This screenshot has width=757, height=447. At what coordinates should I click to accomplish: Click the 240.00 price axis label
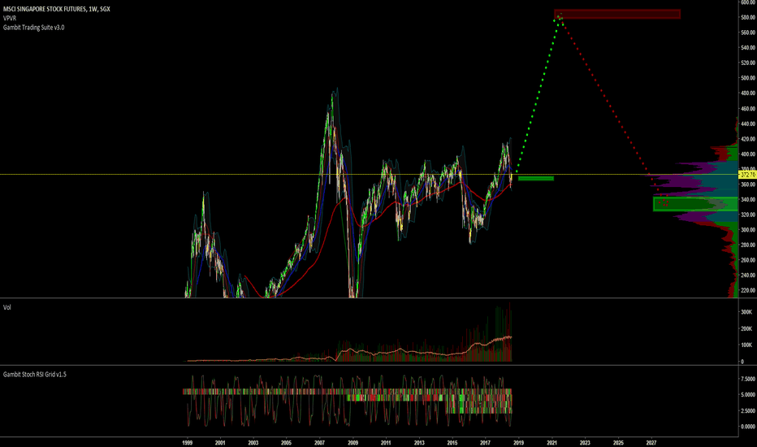[748, 276]
